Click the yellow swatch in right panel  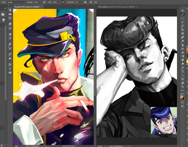click(187, 61)
